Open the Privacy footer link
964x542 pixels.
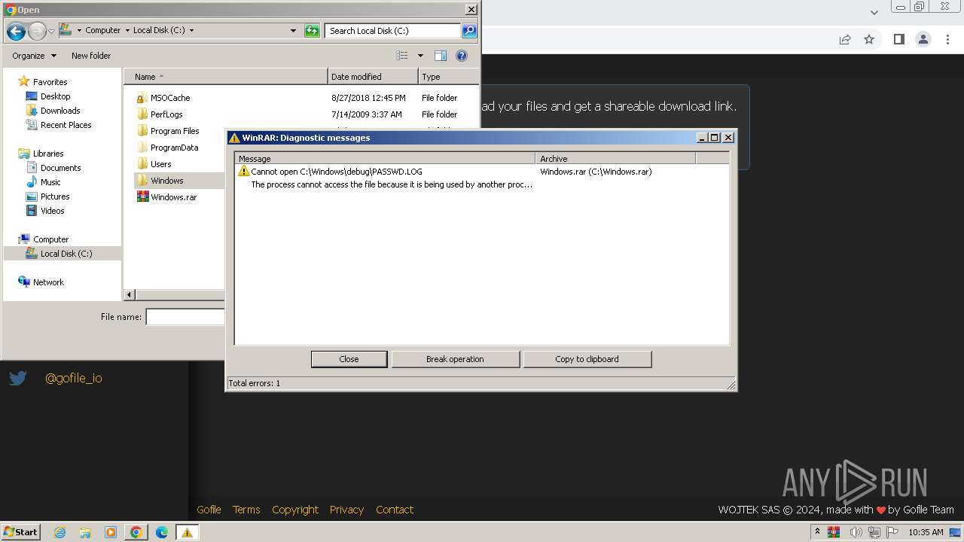346,510
